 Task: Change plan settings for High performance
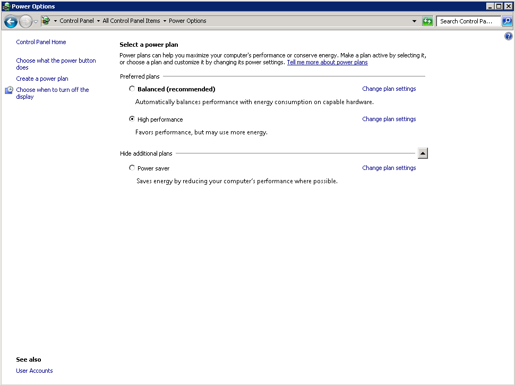pyautogui.click(x=389, y=119)
